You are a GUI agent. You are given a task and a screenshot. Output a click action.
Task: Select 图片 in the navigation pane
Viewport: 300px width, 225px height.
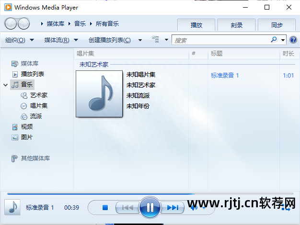(26, 137)
